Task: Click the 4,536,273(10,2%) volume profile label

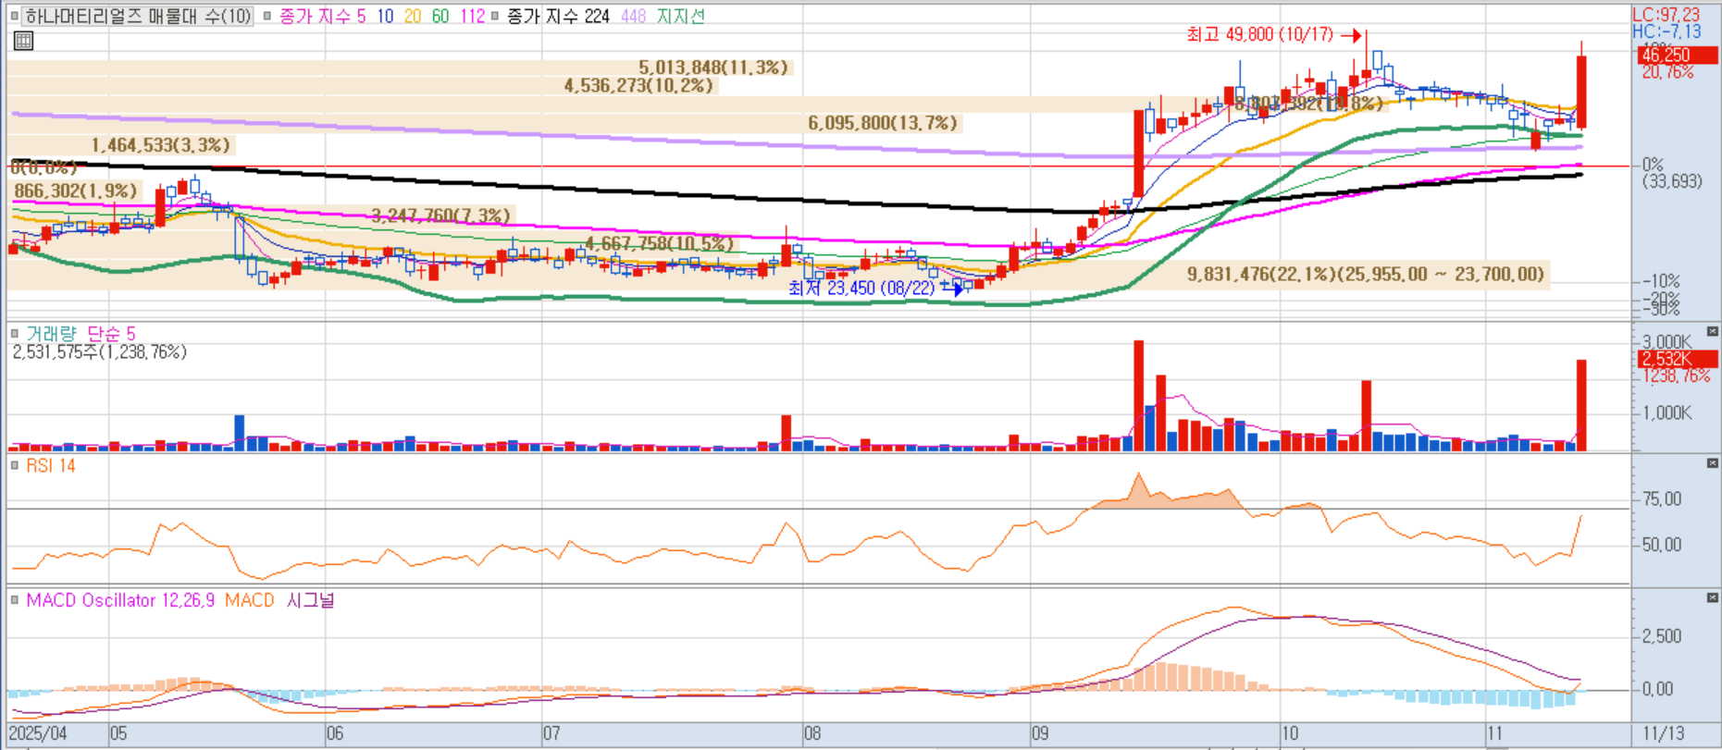Action: pyautogui.click(x=639, y=86)
